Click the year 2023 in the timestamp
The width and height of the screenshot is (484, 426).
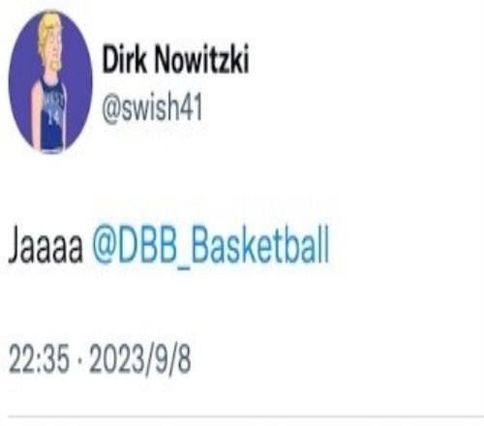pos(116,359)
